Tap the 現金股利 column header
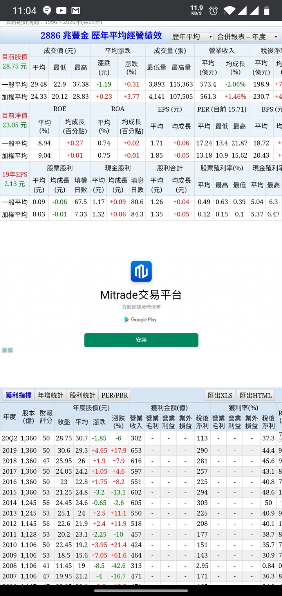Screen dimensions: 282x596 pyautogui.click(x=118, y=168)
